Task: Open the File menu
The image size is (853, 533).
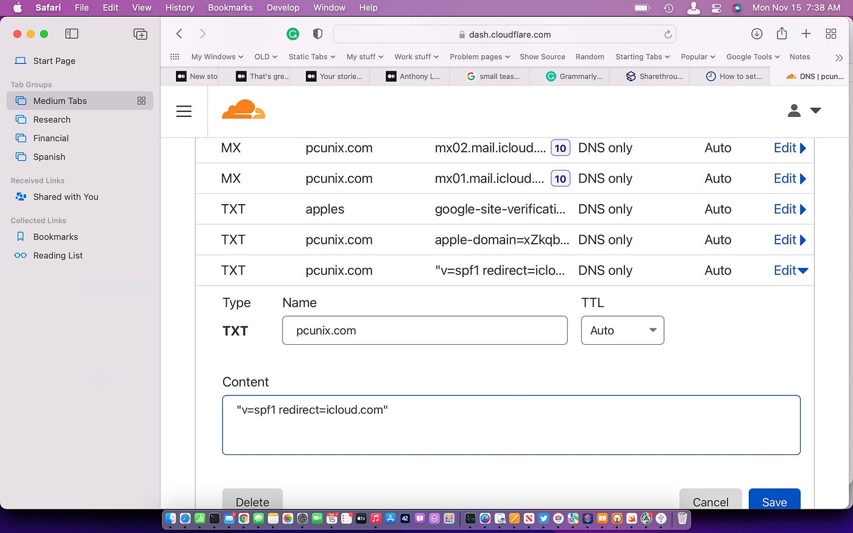Action: point(82,8)
